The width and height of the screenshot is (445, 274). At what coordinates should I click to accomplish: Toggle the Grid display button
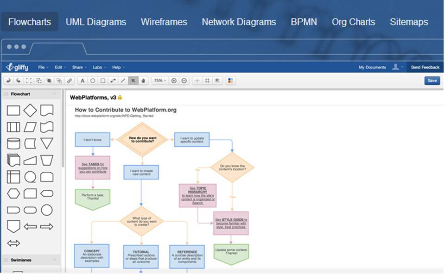(x=207, y=81)
